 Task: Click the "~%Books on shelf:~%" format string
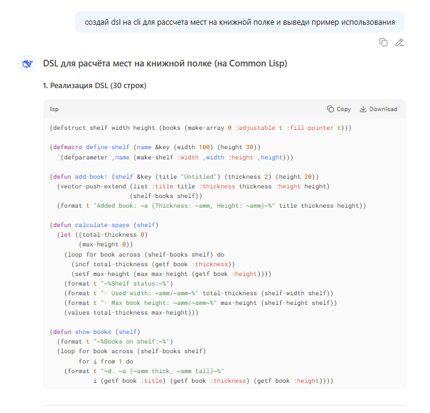coord(137,341)
